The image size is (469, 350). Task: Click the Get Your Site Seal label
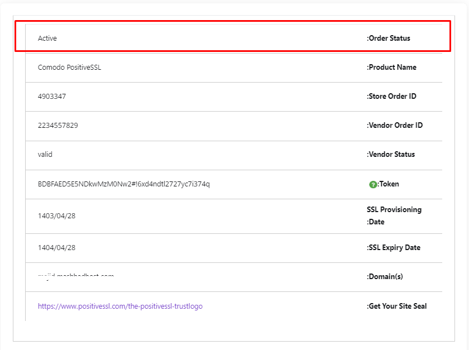[x=397, y=306]
